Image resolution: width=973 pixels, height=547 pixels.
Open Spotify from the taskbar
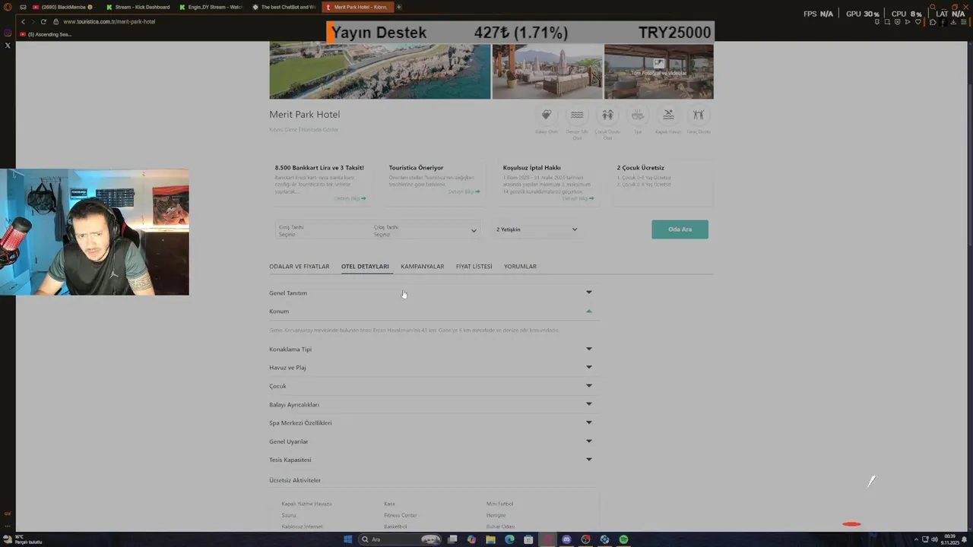[x=623, y=539]
